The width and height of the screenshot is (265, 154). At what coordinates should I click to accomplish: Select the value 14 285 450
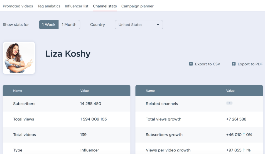click(91, 104)
